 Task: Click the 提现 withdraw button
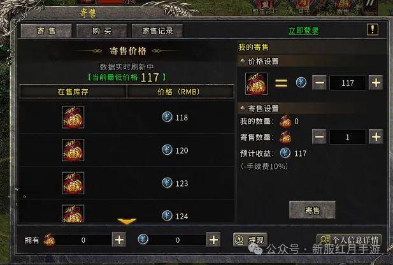click(x=250, y=240)
